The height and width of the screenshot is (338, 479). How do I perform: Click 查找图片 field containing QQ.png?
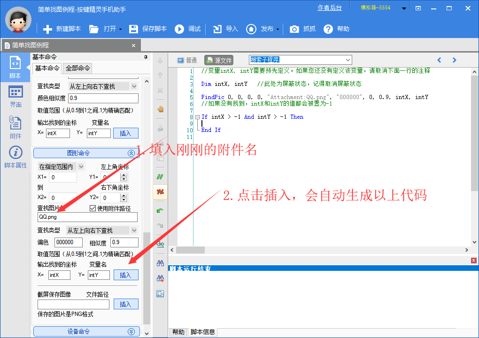pos(87,217)
